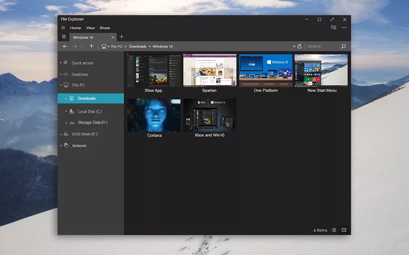Open the Home menu
Screen dimensions: 409x255
click(x=75, y=28)
